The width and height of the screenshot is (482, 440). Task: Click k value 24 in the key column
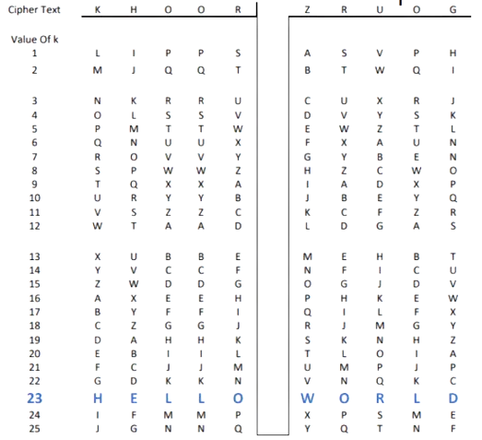tap(35, 415)
